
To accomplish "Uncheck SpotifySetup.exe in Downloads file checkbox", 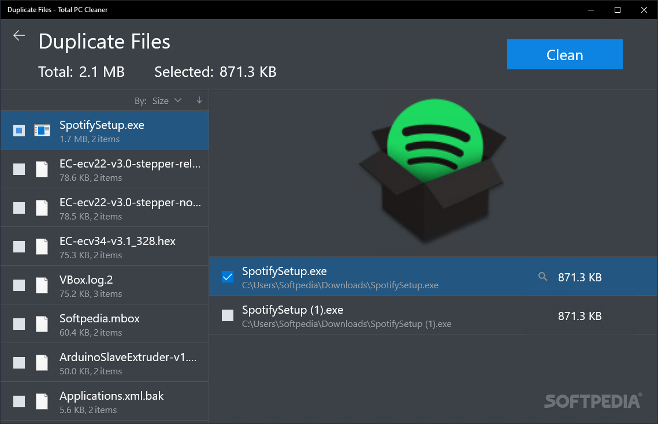I will (x=228, y=277).
